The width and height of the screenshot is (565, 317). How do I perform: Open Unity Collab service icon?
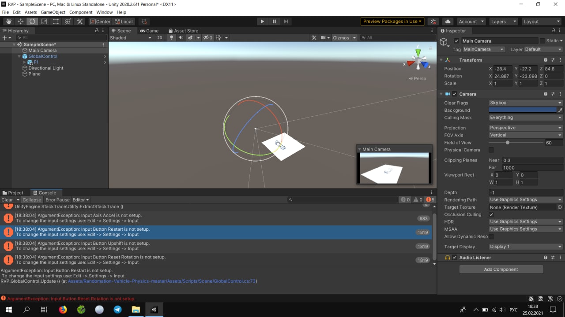coord(433,22)
